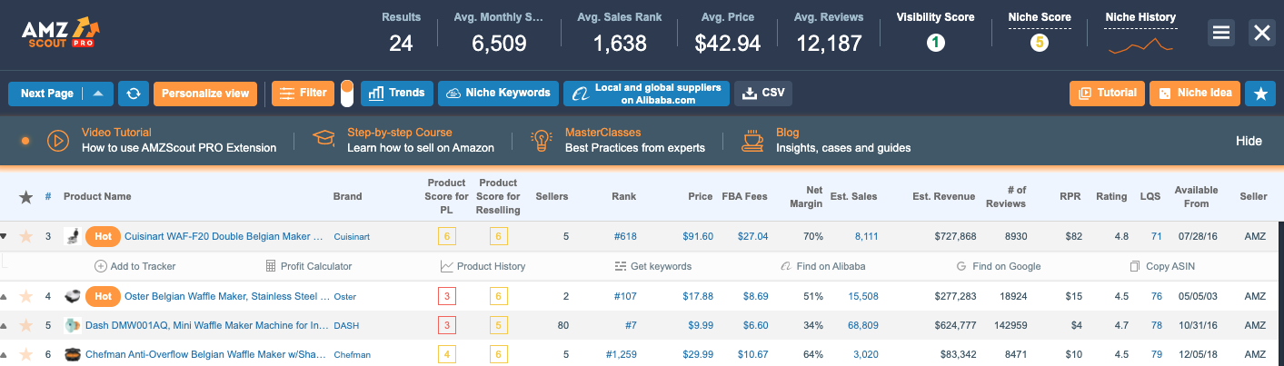Find local and global suppliers on Alibaba.com
This screenshot has height=366, width=1284.
(x=646, y=94)
